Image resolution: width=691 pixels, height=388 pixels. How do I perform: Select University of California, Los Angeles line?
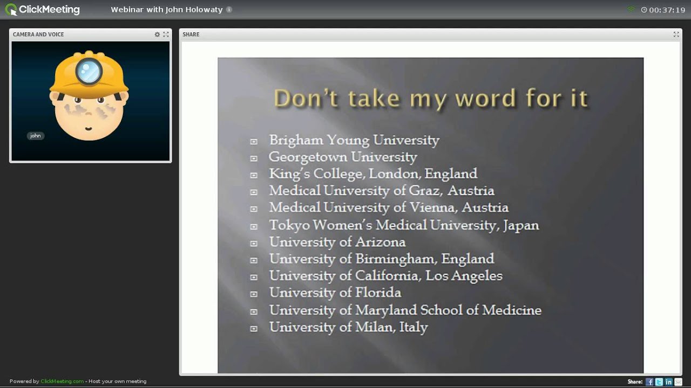[x=386, y=276]
